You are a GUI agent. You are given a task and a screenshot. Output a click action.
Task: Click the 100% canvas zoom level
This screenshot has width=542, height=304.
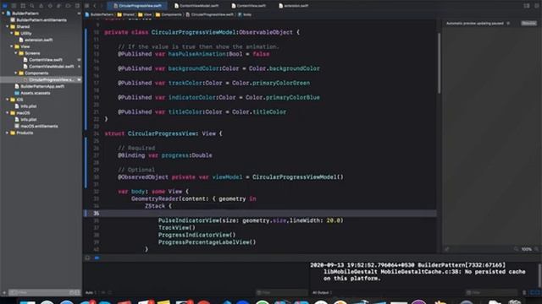[527, 249]
